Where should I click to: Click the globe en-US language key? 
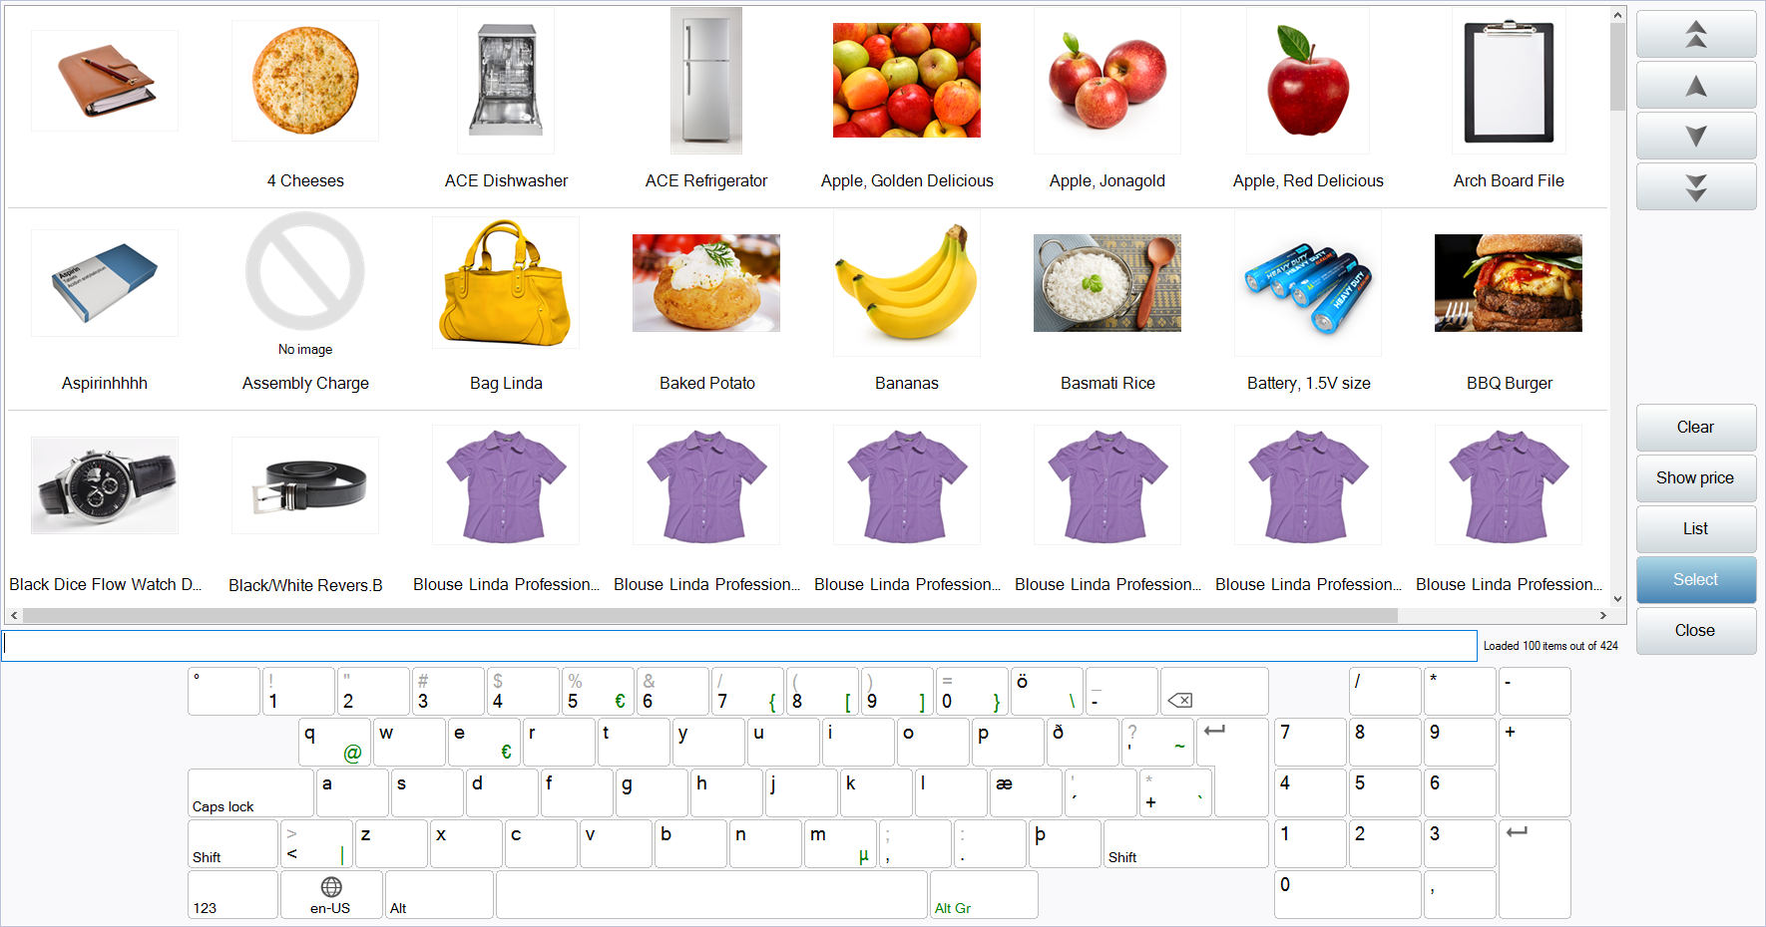point(331,894)
